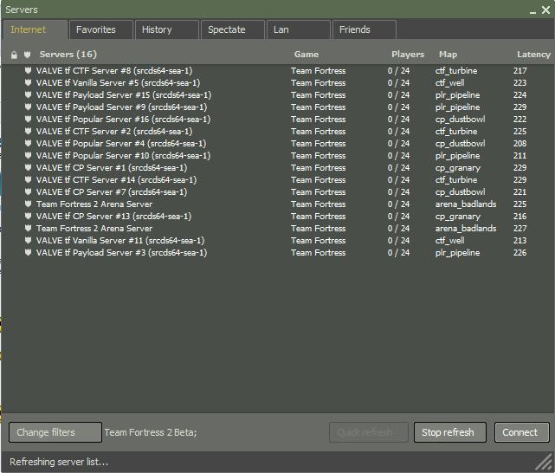
Task: Click the padlock icon in the column header
Action: point(14,55)
